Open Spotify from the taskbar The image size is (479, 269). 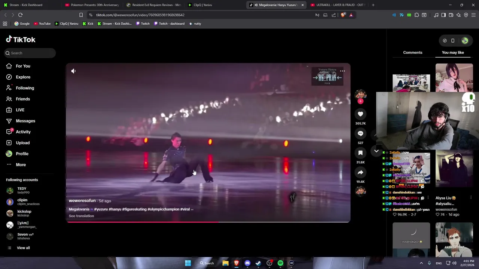280,263
